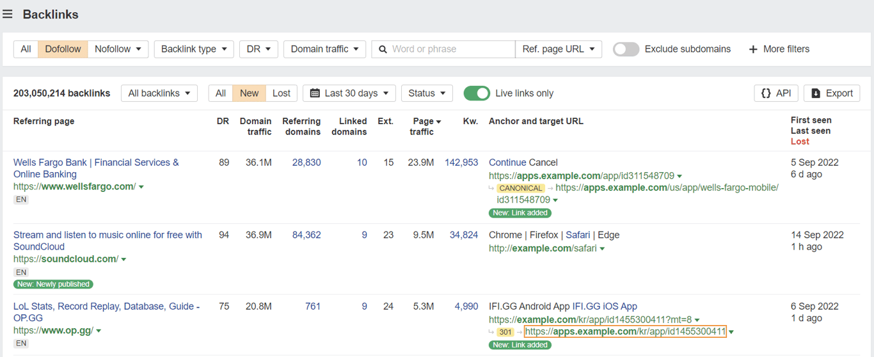Click the Export download icon
Image resolution: width=874 pixels, height=357 pixels.
816,93
